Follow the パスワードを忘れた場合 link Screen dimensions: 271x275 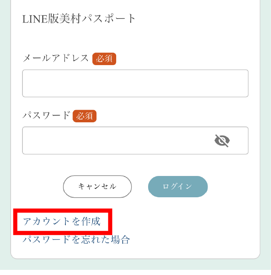76,239
